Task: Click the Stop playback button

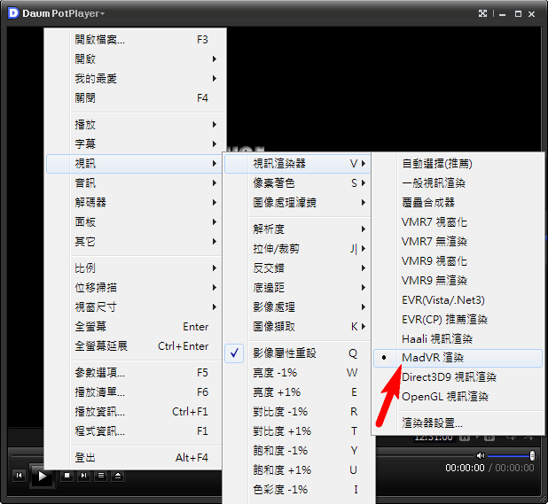Action: tap(67, 475)
